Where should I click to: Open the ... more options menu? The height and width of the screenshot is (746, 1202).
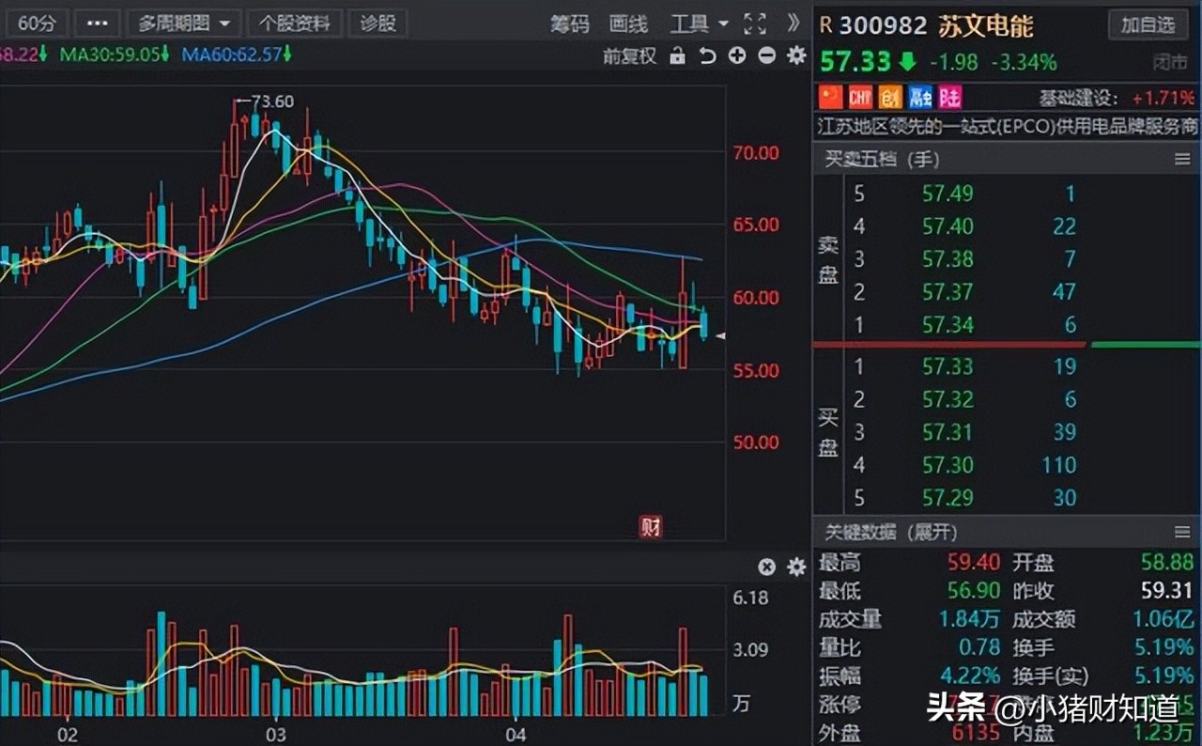point(97,24)
